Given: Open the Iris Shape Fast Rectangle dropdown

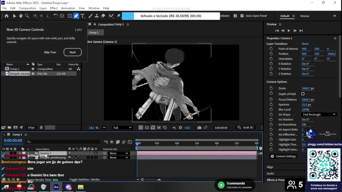Looking at the screenshot, I should tap(319, 114).
